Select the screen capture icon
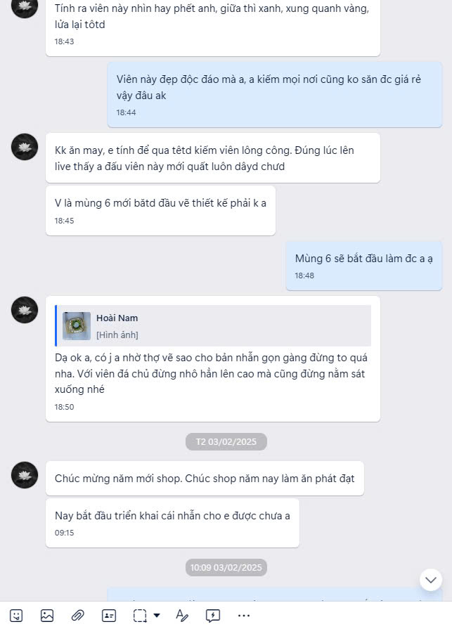The width and height of the screenshot is (452, 629). (x=140, y=615)
